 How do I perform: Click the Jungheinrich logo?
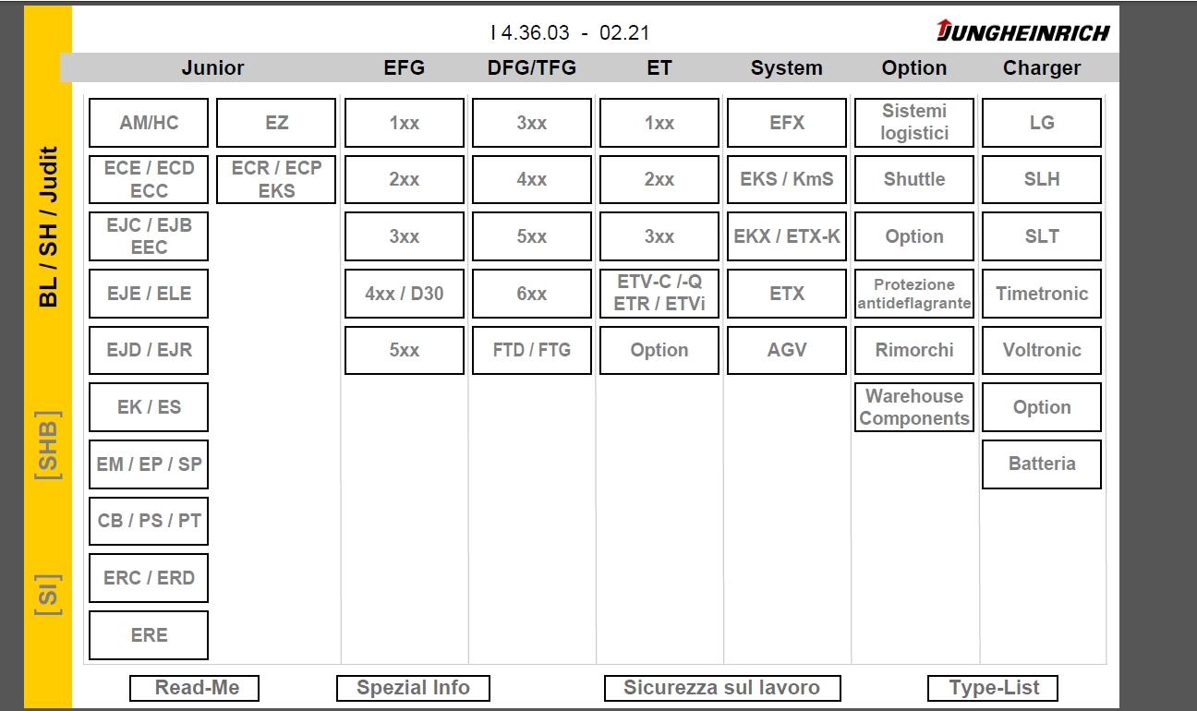[x=1023, y=31]
